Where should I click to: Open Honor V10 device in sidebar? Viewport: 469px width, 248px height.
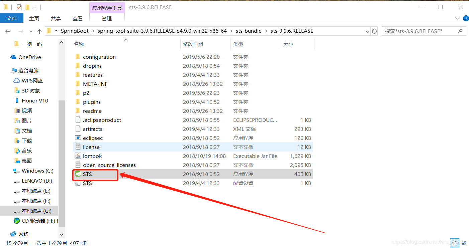31,100
